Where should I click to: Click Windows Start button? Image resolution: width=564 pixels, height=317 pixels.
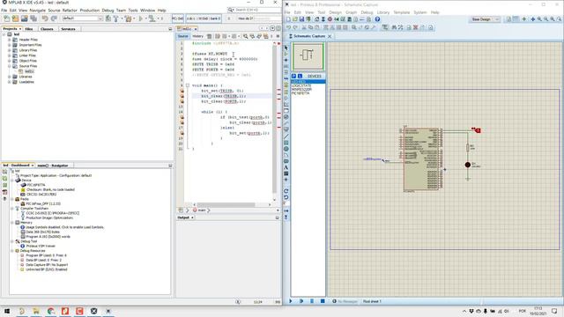pos(7,311)
